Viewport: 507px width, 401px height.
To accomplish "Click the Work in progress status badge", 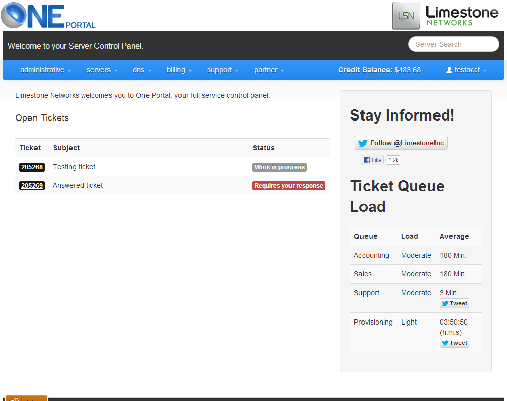I will 279,167.
